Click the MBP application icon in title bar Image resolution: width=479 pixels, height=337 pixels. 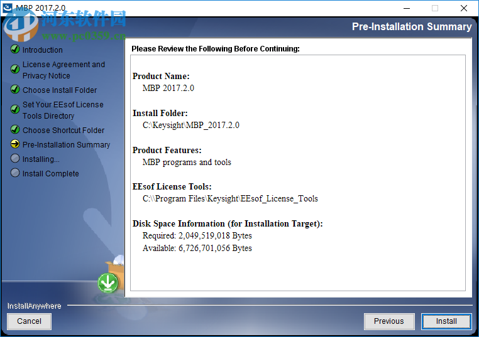pos(7,8)
